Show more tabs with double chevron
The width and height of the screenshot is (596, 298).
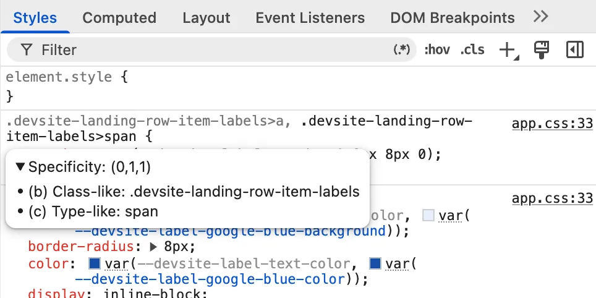[540, 16]
